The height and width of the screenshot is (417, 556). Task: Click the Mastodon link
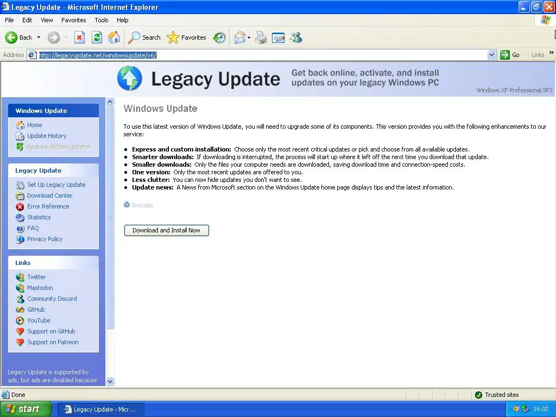40,288
